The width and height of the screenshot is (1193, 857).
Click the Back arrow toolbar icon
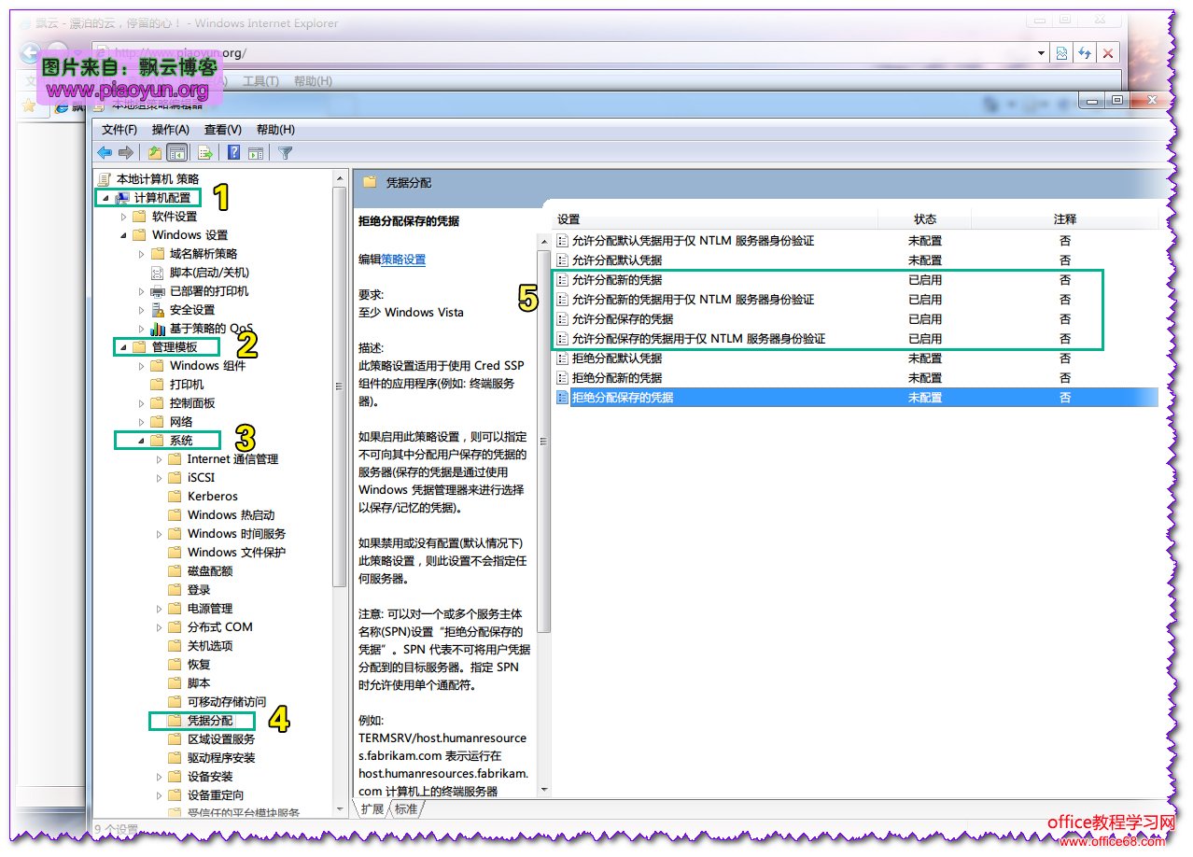pyautogui.click(x=105, y=153)
